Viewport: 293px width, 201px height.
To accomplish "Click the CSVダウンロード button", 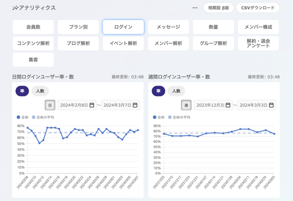I will click(258, 8).
